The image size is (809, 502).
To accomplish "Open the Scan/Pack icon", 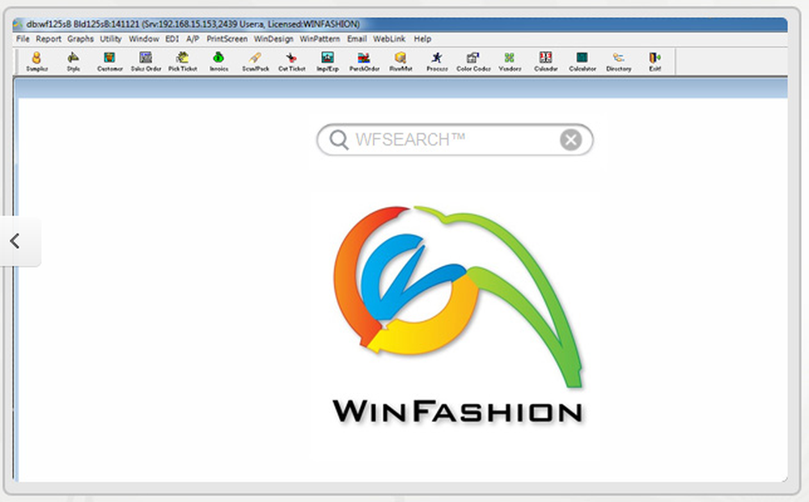I will click(256, 61).
